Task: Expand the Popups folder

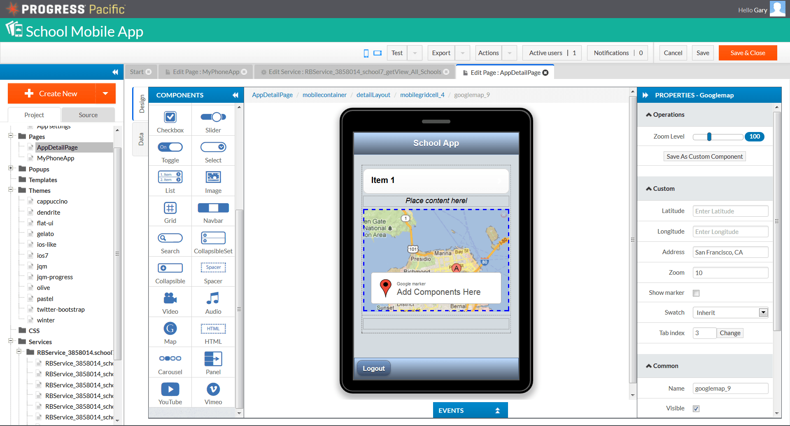Action: (x=11, y=168)
